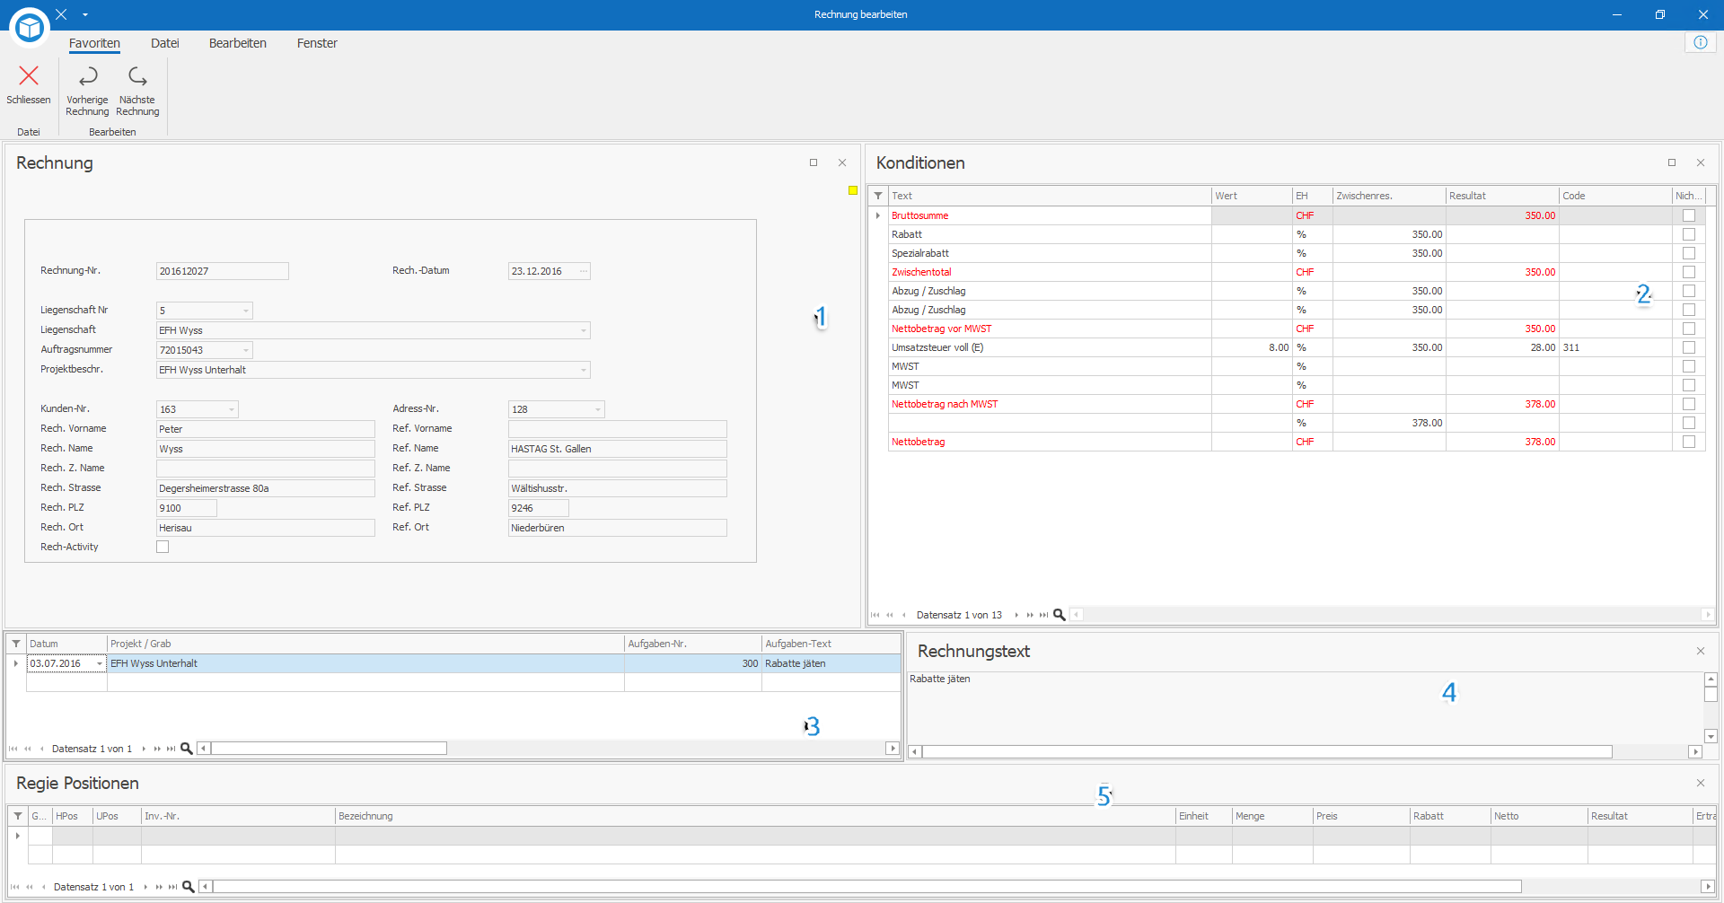Check the box in the Umsatzsteuer voll (E) row
This screenshot has width=1724, height=903.
1689,347
